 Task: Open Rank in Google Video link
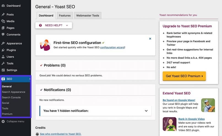pos(191,119)
